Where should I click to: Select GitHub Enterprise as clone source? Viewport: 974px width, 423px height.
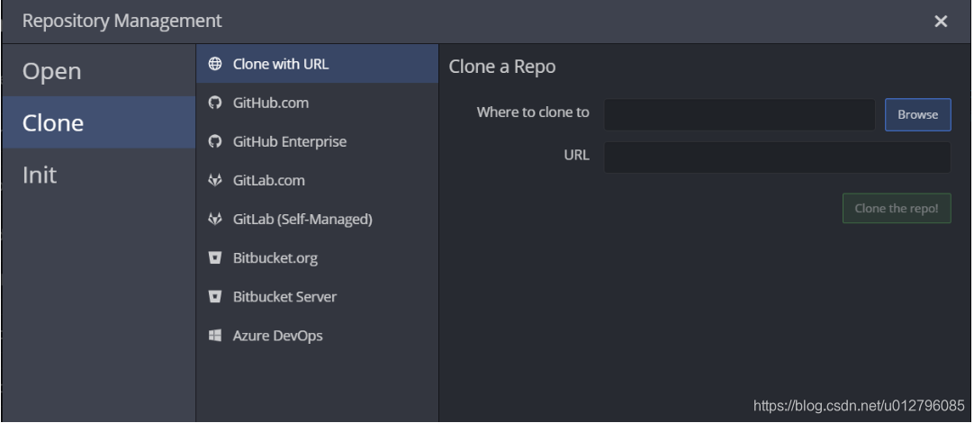pyautogui.click(x=318, y=141)
